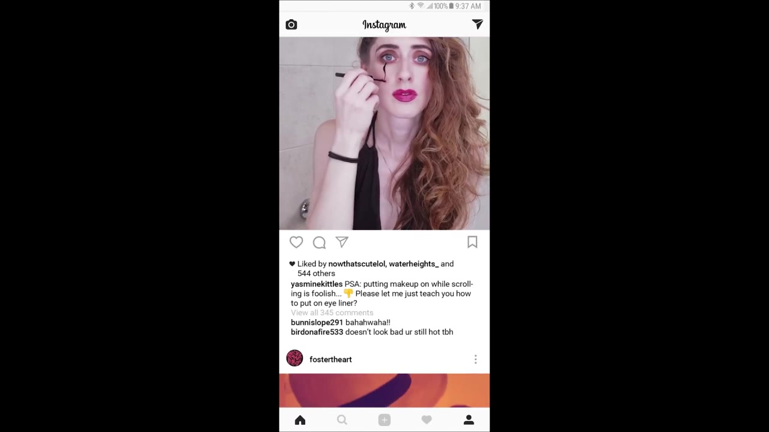Open direct messages paper plane icon

pos(477,24)
